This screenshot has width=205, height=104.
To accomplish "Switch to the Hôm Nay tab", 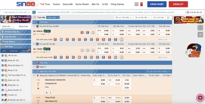I will tap(14, 51).
